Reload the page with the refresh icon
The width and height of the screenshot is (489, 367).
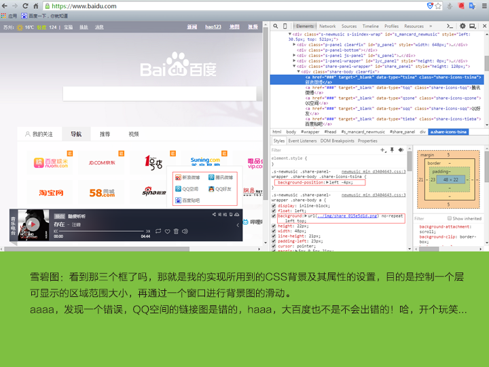pyautogui.click(x=25, y=5)
